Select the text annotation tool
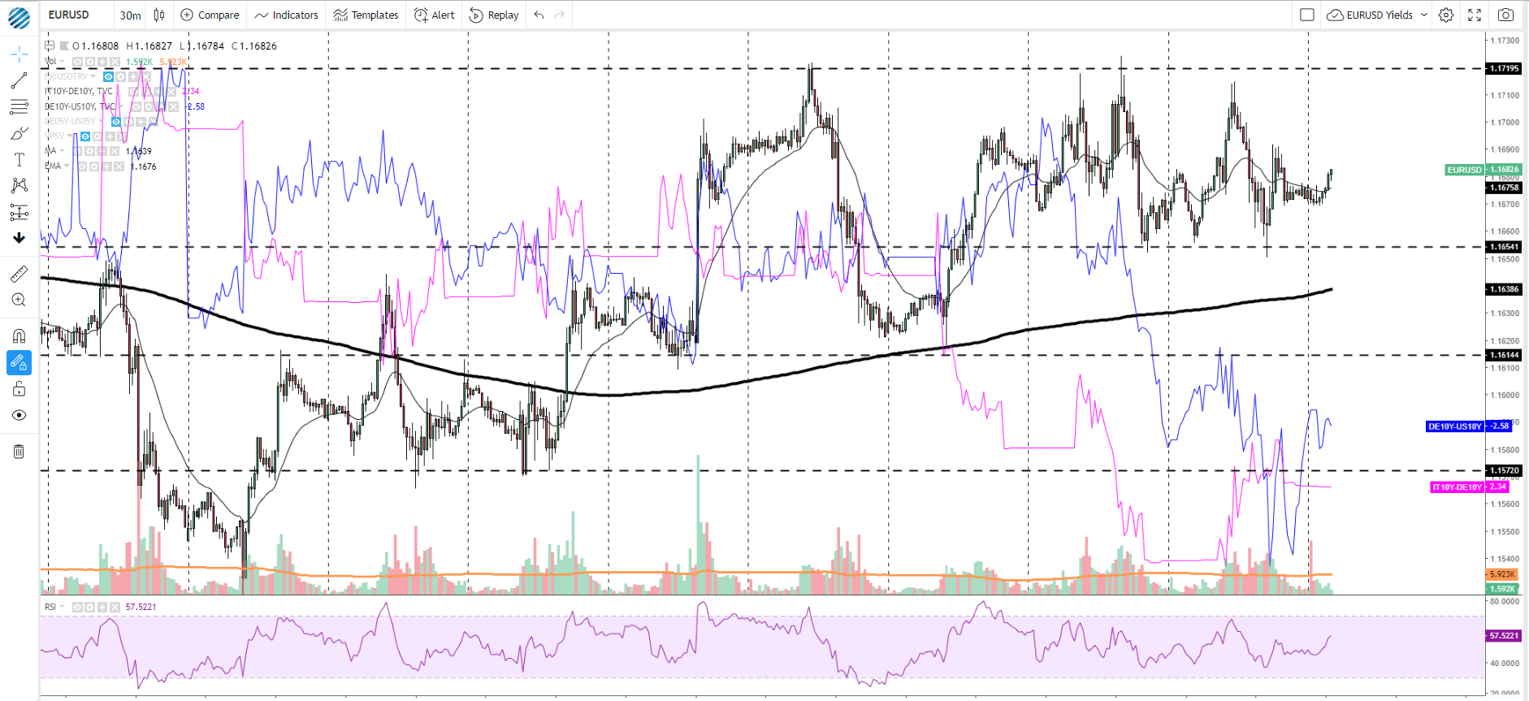 click(x=19, y=159)
